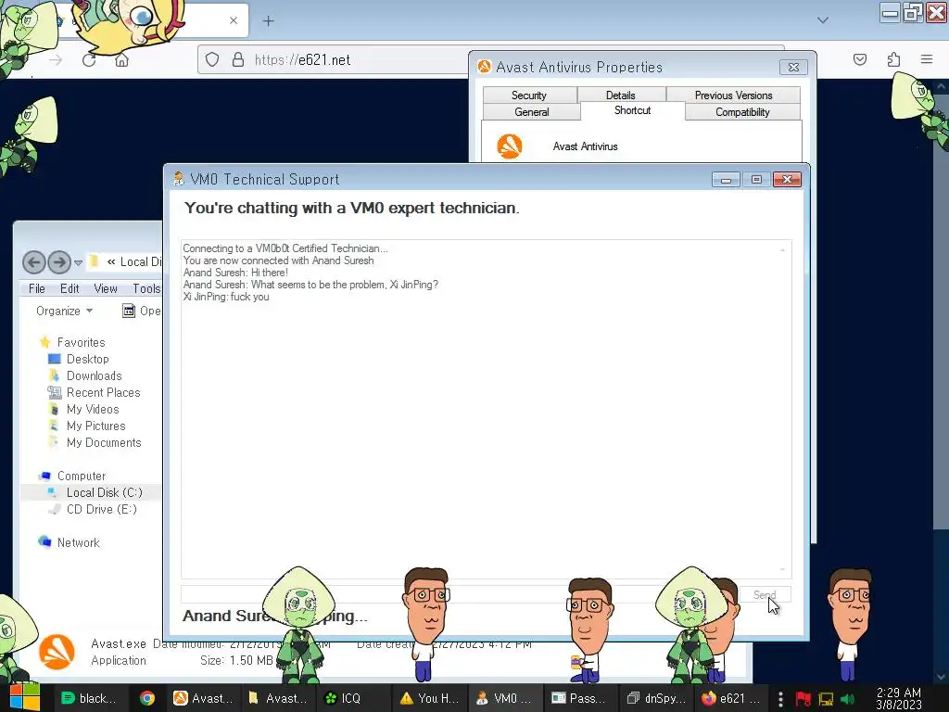Switch to the Avast properties taskbar item
949x712 pixels.
[203, 698]
